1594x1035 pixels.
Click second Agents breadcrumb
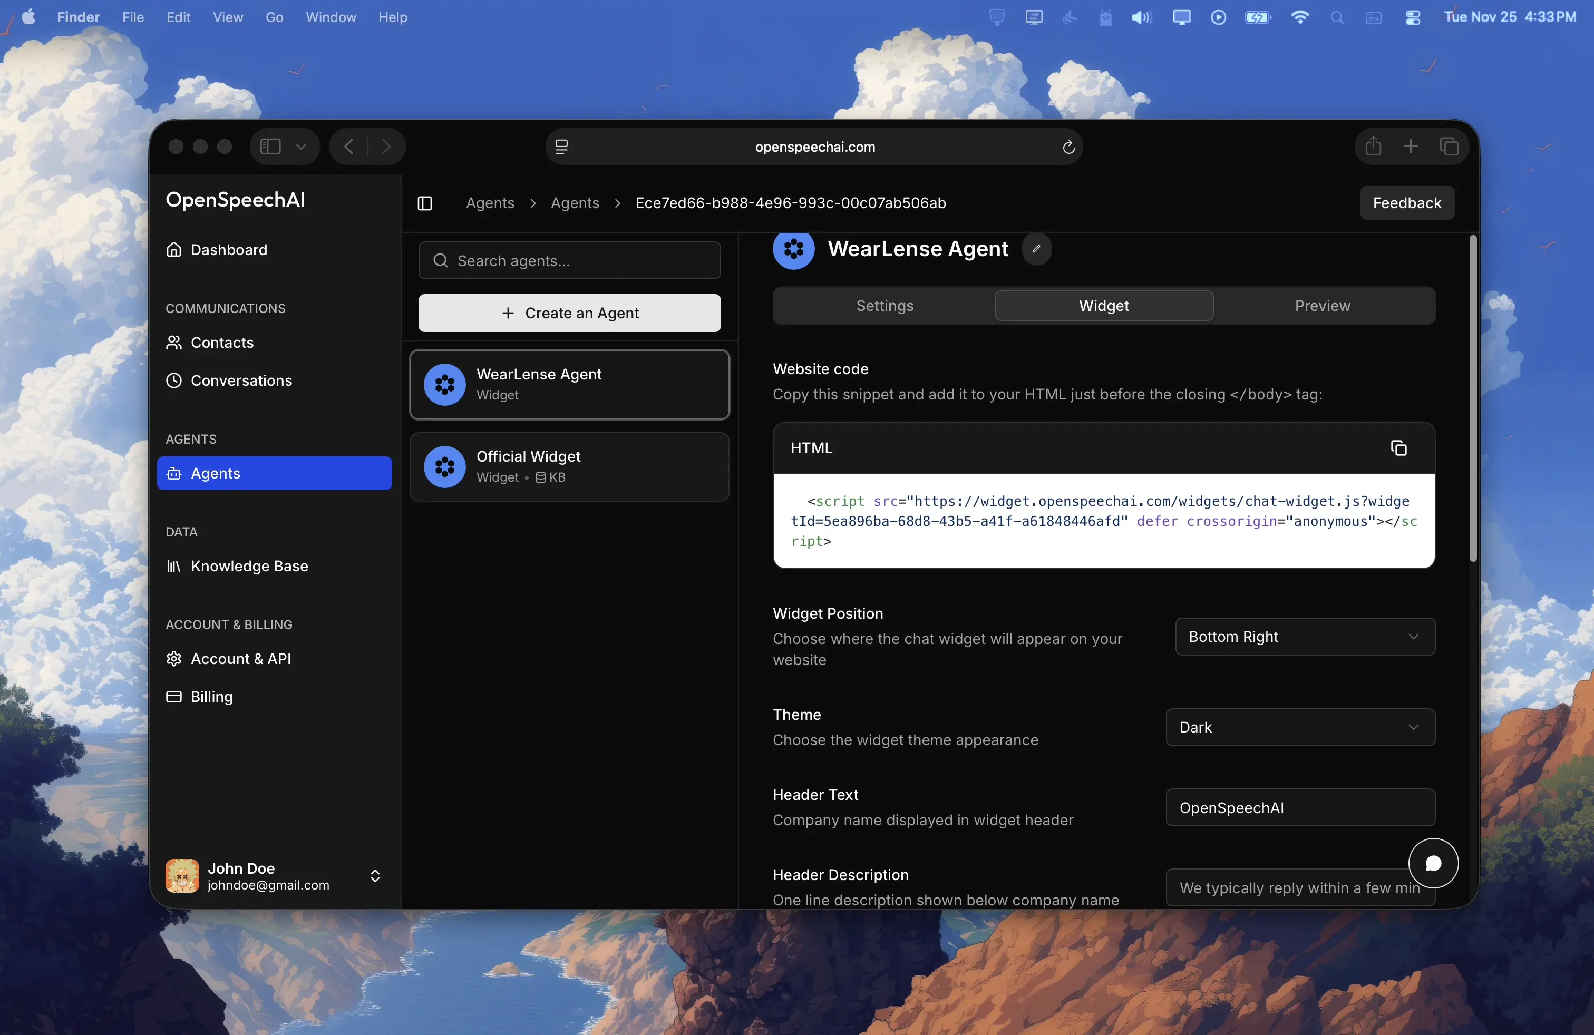[x=575, y=203]
